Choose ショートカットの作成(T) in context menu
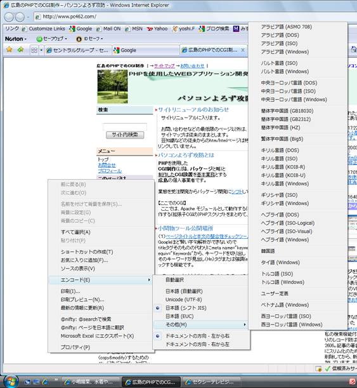The width and height of the screenshot is (357, 388). [101, 252]
